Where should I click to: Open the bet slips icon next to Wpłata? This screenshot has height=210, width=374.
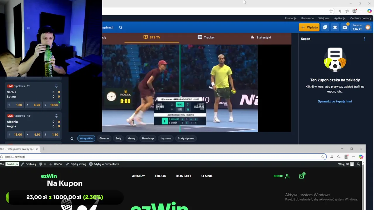(x=325, y=27)
